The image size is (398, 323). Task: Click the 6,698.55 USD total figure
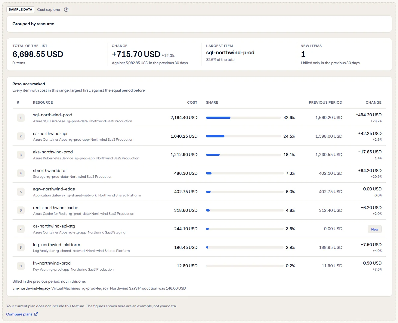[38, 54]
